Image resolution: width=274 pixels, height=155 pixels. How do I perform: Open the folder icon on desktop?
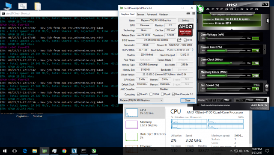pyautogui.click(x=37, y=6)
